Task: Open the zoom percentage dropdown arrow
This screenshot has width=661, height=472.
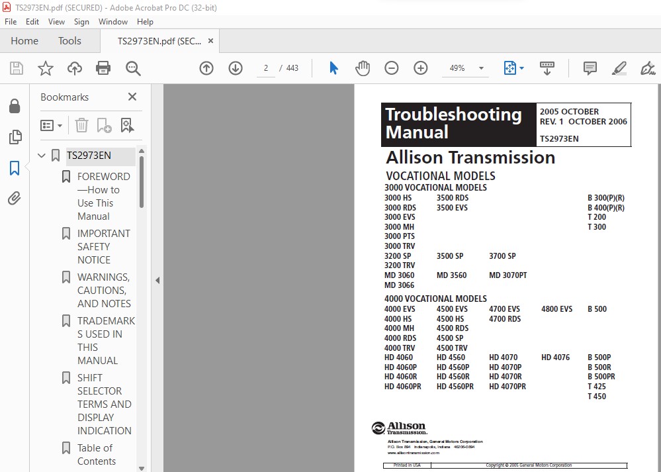Action: click(481, 68)
